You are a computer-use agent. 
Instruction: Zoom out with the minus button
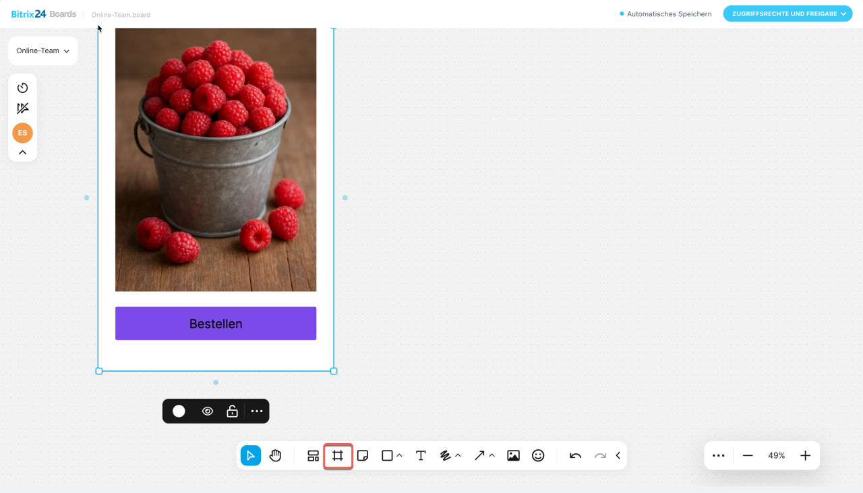[748, 456]
